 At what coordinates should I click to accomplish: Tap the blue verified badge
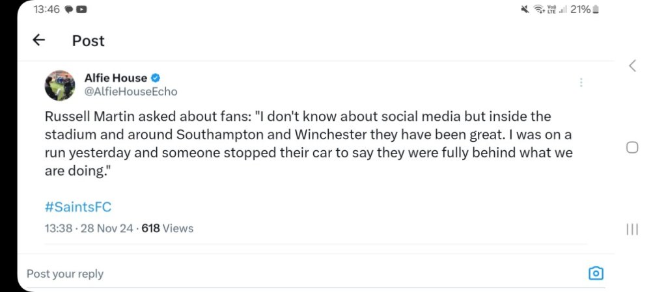click(x=157, y=78)
